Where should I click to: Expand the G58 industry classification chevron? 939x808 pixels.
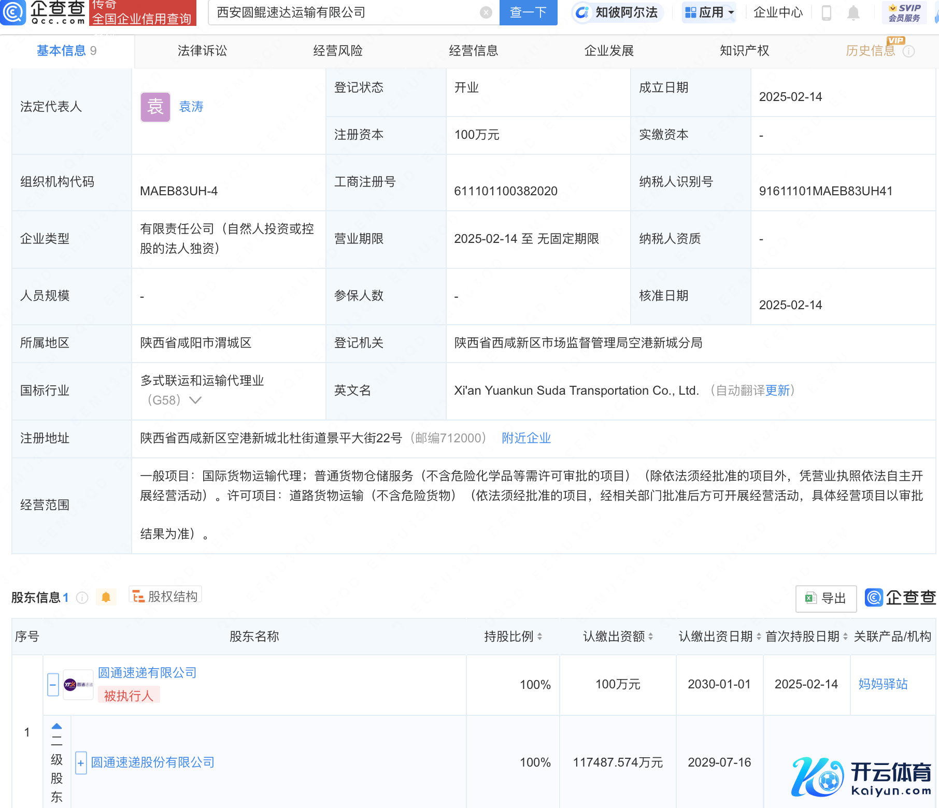click(x=195, y=400)
